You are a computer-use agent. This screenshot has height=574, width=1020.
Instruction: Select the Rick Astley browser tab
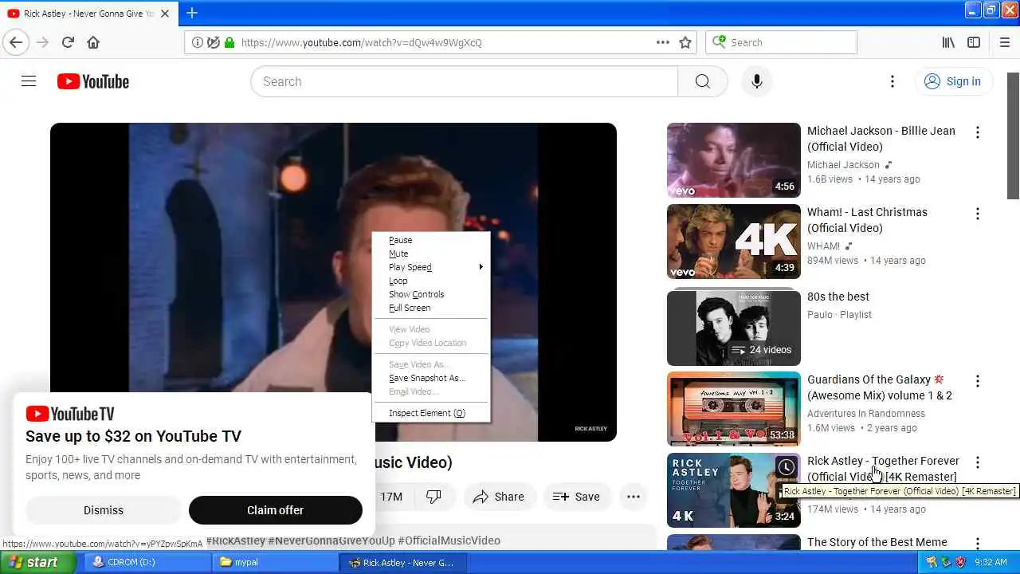coord(88,14)
